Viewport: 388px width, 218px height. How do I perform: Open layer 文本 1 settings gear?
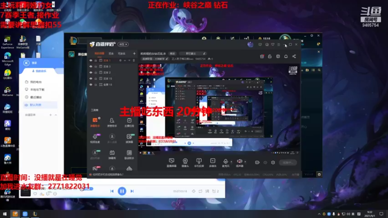pyautogui.click(x=120, y=60)
